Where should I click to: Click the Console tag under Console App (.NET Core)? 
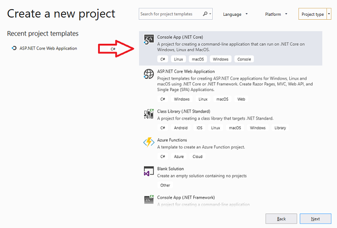pos(244,59)
